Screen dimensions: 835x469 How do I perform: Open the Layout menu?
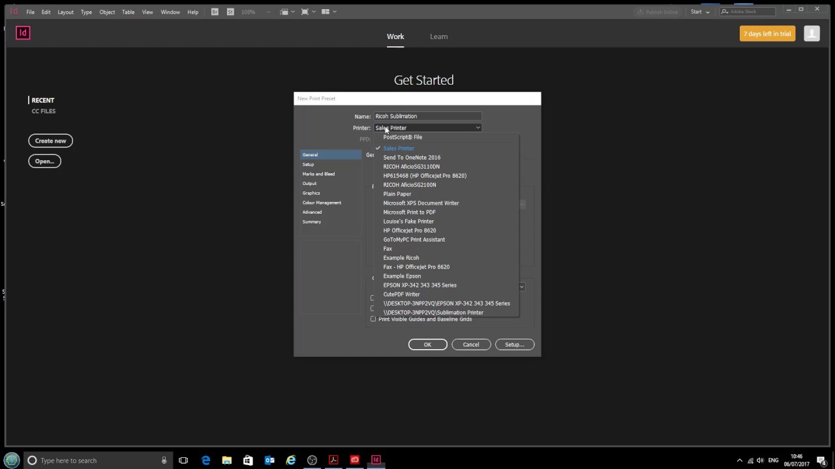tap(65, 12)
